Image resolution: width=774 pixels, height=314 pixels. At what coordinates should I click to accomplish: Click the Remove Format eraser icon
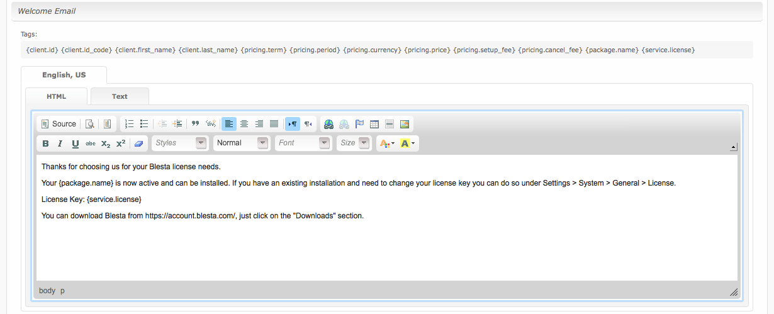138,143
